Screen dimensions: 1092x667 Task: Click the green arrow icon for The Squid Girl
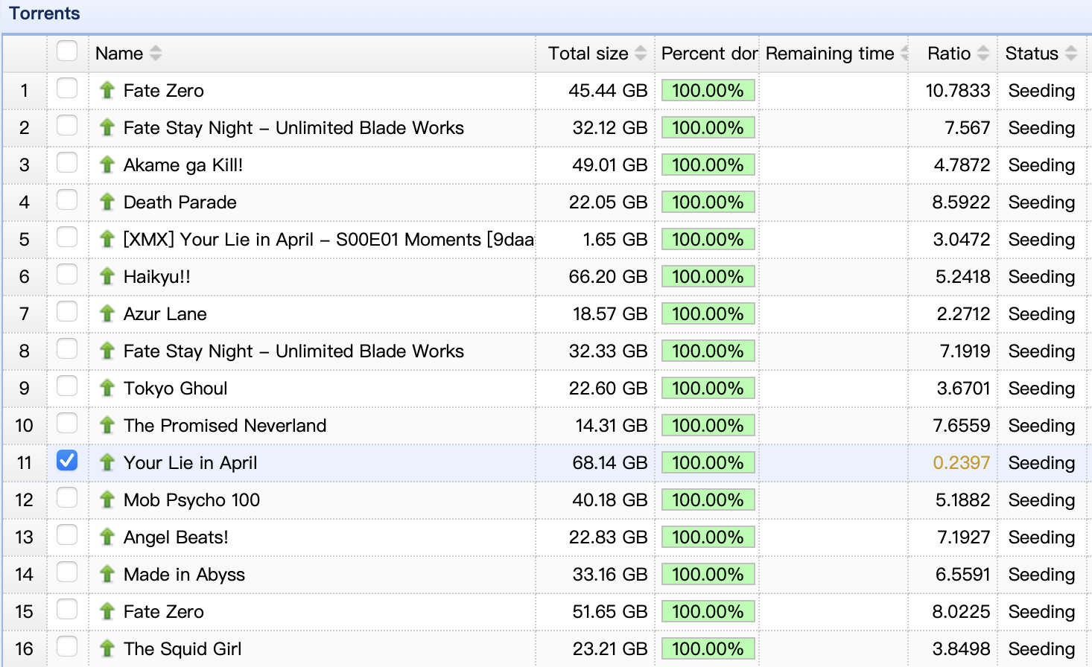(107, 648)
